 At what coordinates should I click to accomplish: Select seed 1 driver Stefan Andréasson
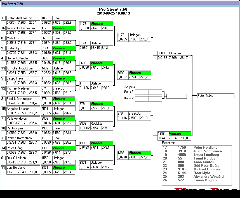click(x=23, y=18)
